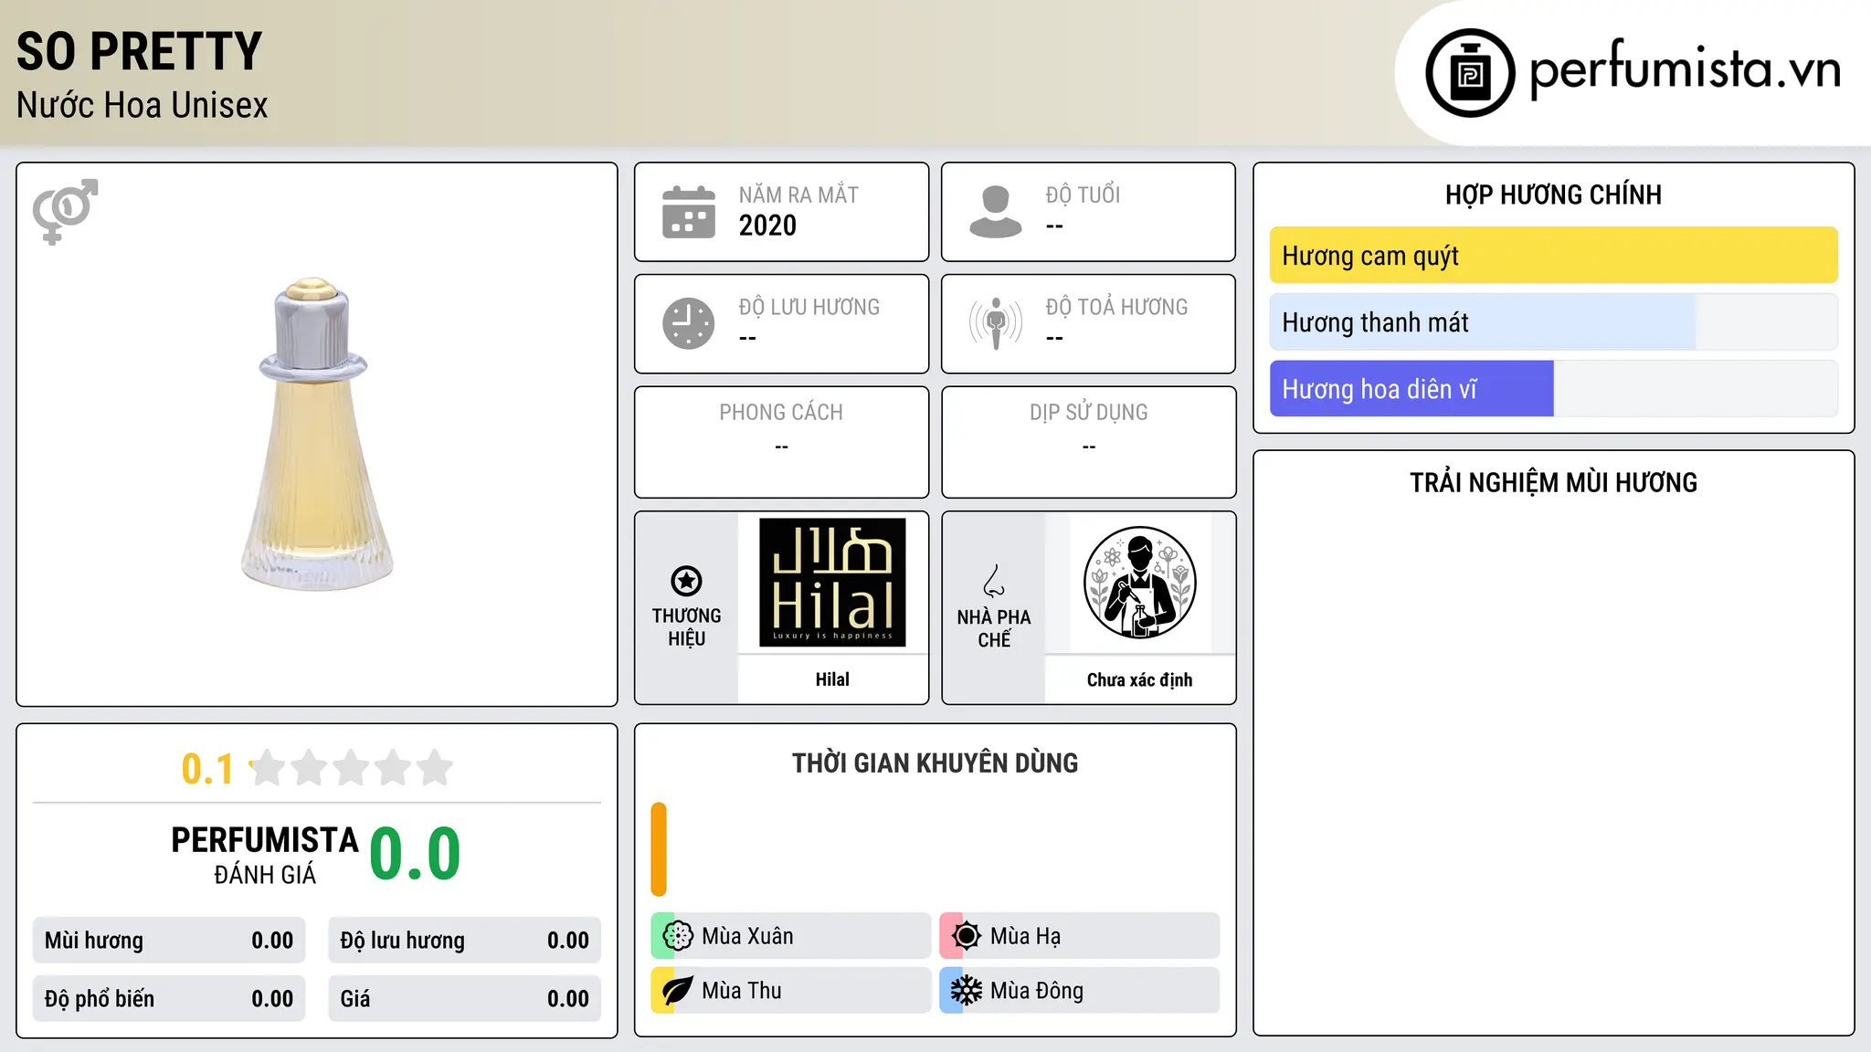The width and height of the screenshot is (1871, 1052).
Task: Click the snowflake icon for Mùa Đông
Action: [x=967, y=991]
